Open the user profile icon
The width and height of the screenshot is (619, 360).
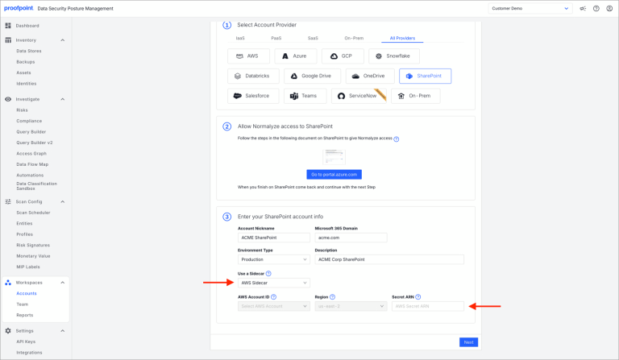click(609, 9)
